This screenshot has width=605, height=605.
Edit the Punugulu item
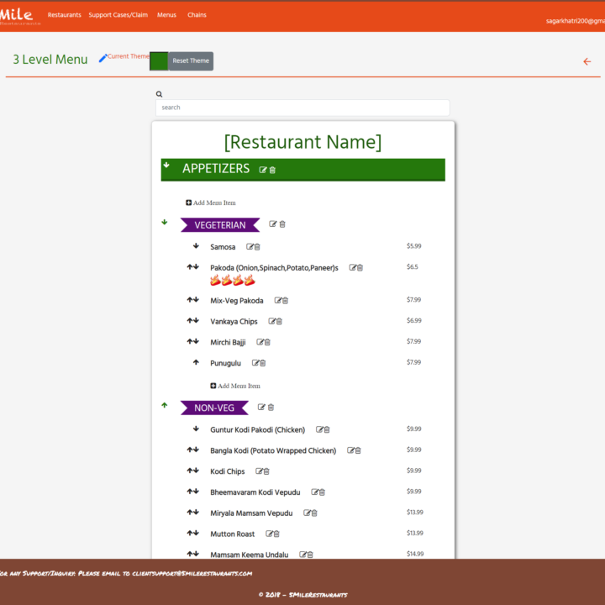coord(255,363)
